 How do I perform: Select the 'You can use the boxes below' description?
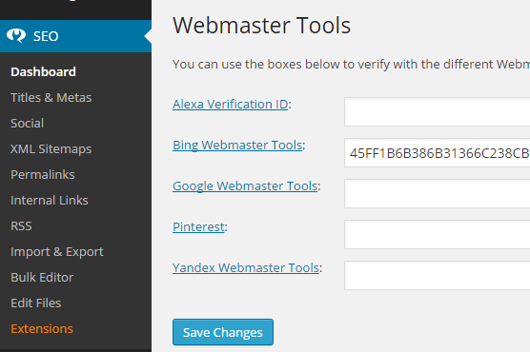pos(351,64)
